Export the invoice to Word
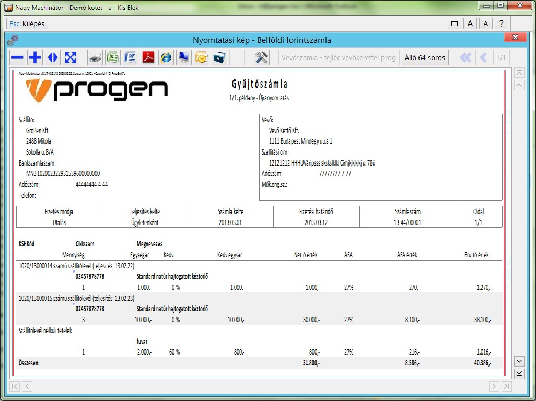The height and width of the screenshot is (401, 536). click(x=130, y=57)
